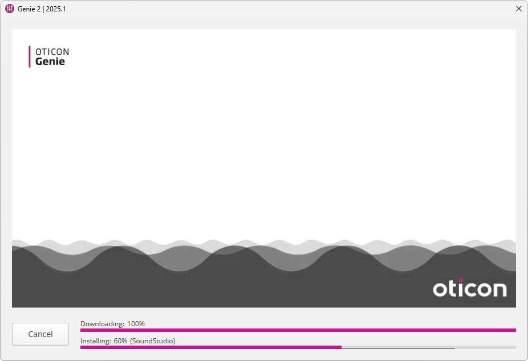
Task: Click the blank white splash area
Action: [x=263, y=143]
